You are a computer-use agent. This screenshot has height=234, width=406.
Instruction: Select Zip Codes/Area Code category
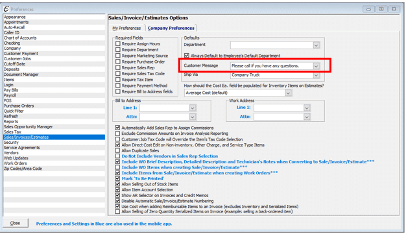tap(54, 169)
